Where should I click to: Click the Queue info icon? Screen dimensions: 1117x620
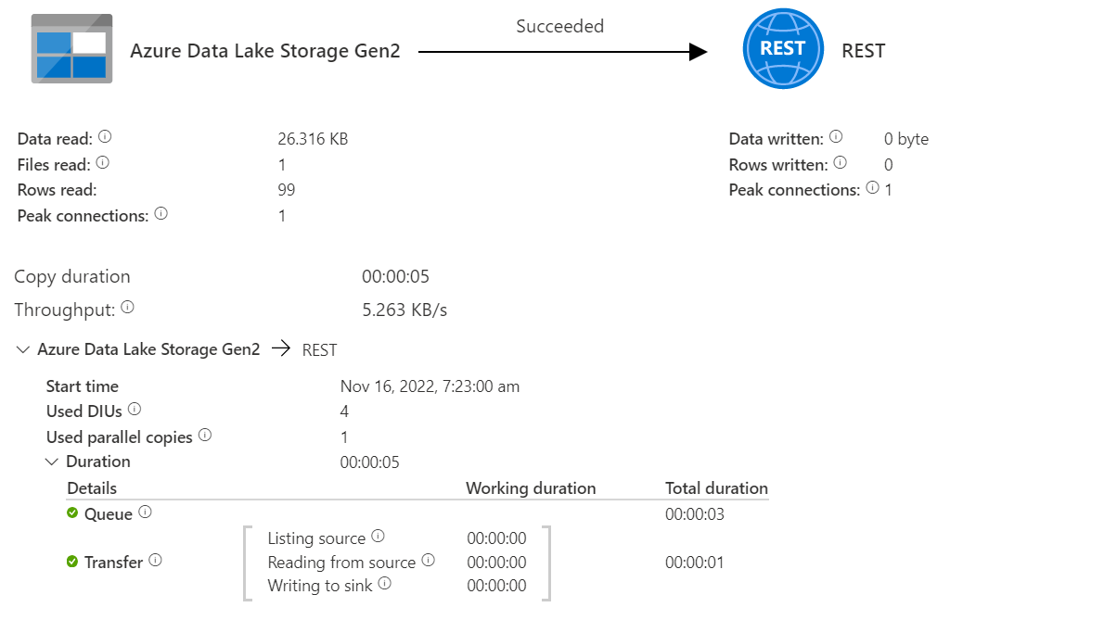pos(145,512)
